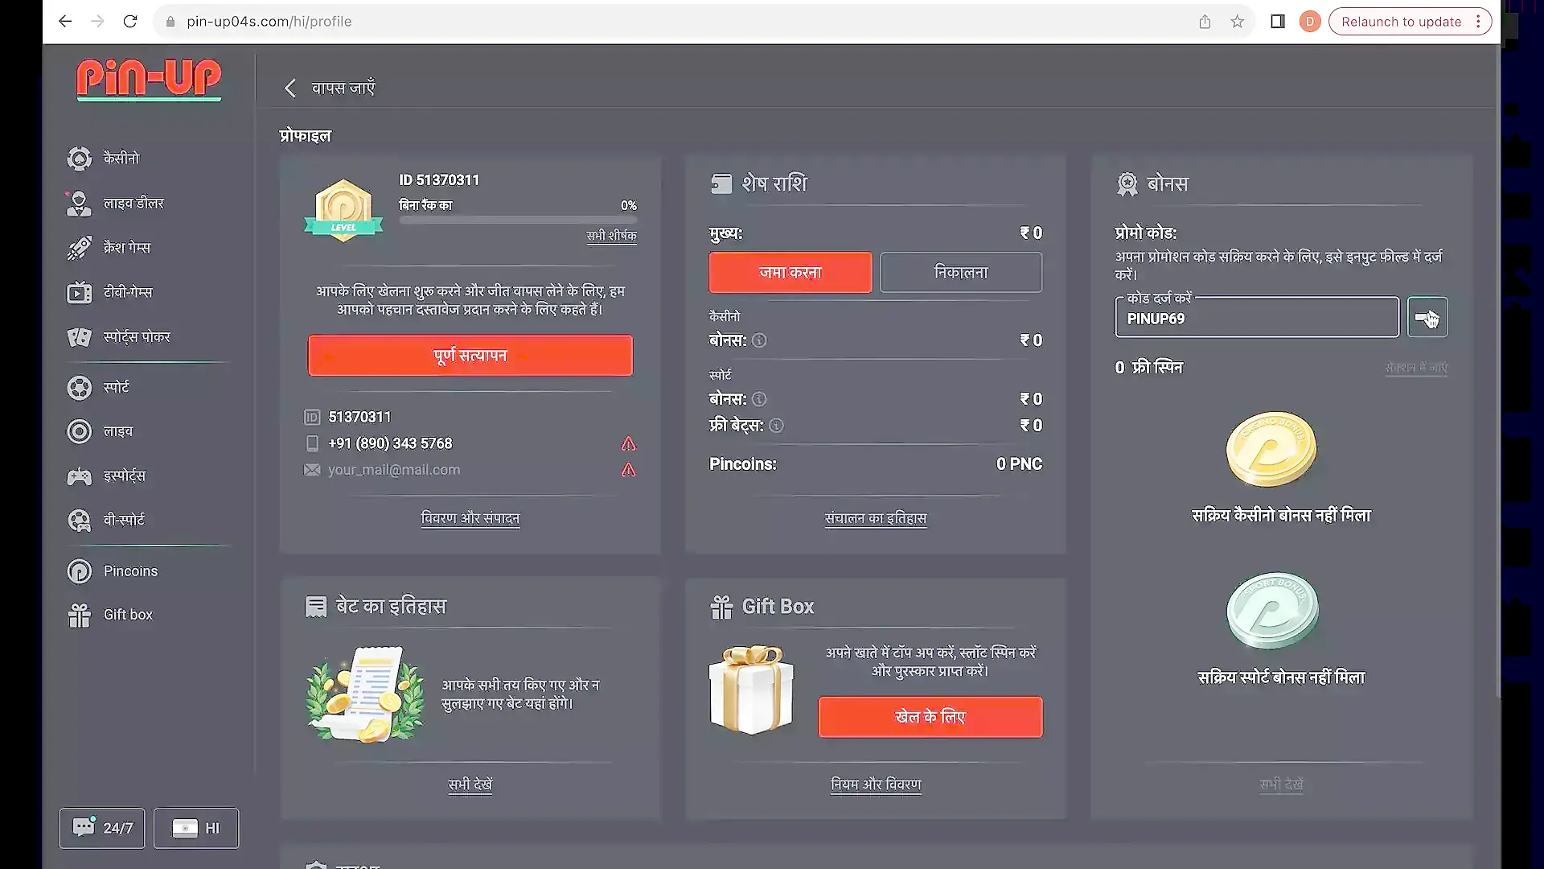Image resolution: width=1544 pixels, height=869 pixels.
Task: Select Sports Poker cards icon
Action: (x=79, y=337)
